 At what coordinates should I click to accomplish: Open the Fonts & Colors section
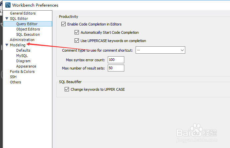click(22, 72)
